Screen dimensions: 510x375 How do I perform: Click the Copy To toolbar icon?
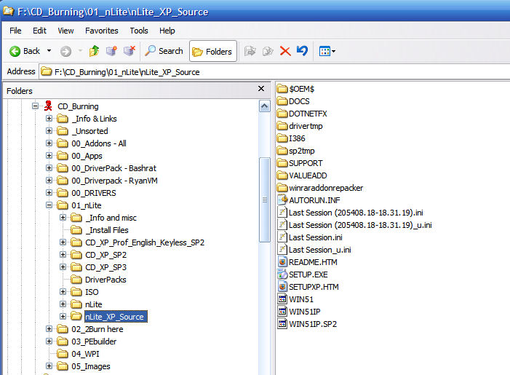(x=268, y=51)
